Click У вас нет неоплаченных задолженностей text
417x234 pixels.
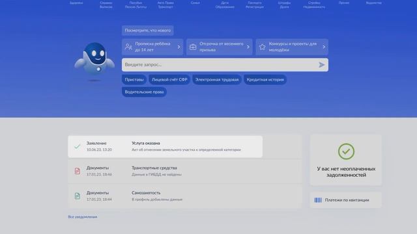pyautogui.click(x=346, y=172)
